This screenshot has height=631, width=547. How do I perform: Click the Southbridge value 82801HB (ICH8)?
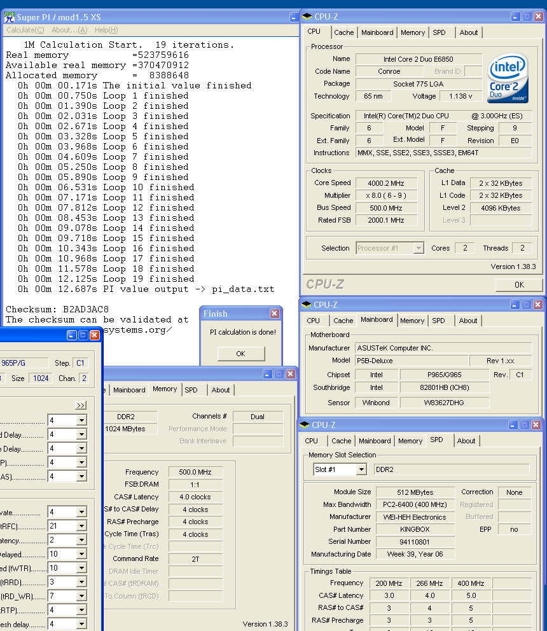click(x=445, y=388)
